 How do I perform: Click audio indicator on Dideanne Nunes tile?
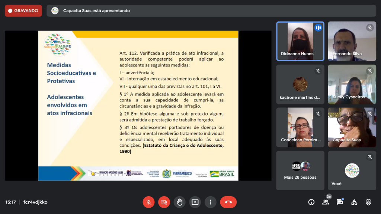click(318, 28)
